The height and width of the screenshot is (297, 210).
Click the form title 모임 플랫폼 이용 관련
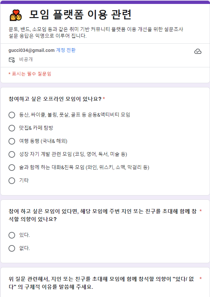click(x=80, y=15)
